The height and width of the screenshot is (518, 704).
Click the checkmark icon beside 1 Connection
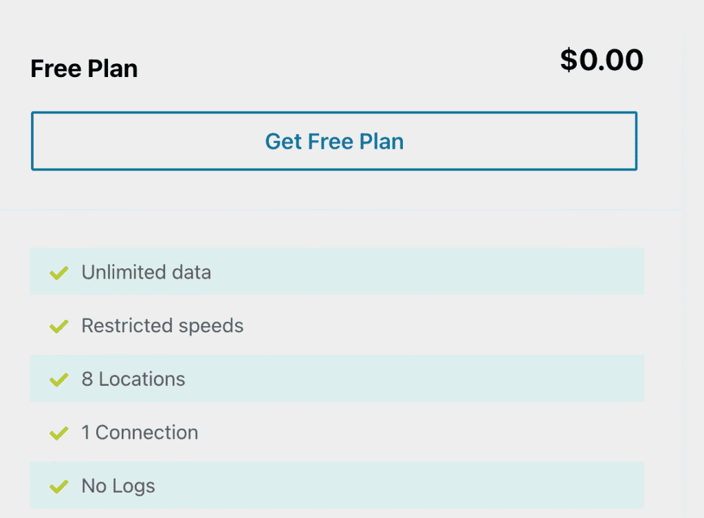click(59, 433)
